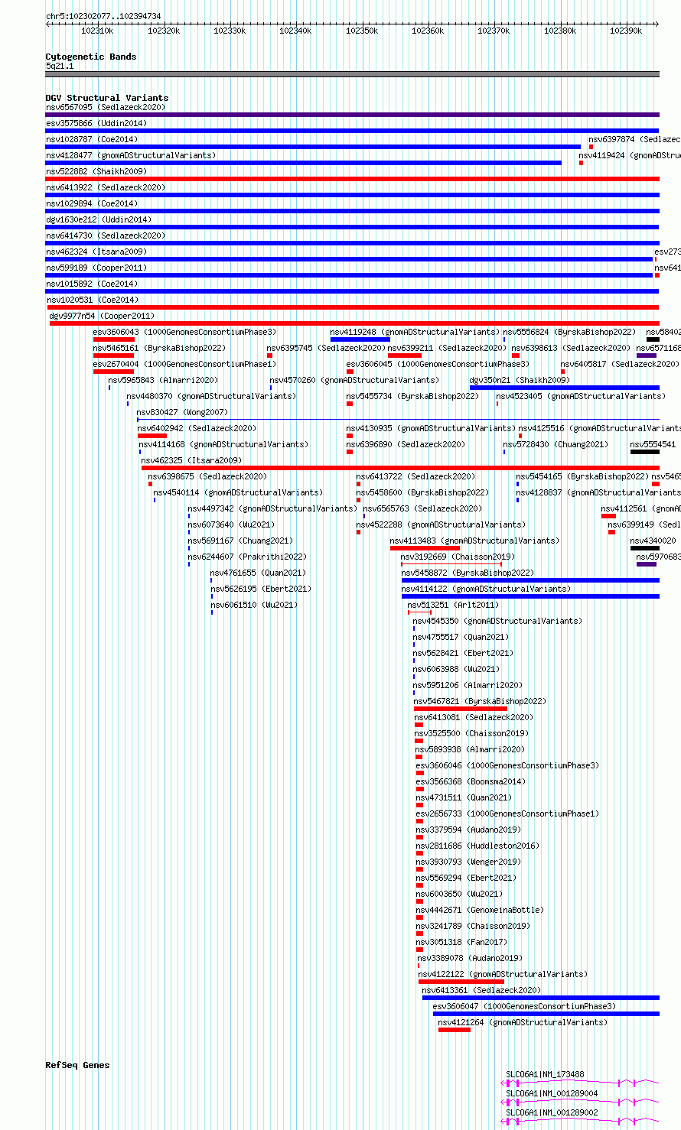This screenshot has height=1130, width=681.
Task: Select nsv6414730 (Sedlazeck2020) label
Action: tap(105, 235)
